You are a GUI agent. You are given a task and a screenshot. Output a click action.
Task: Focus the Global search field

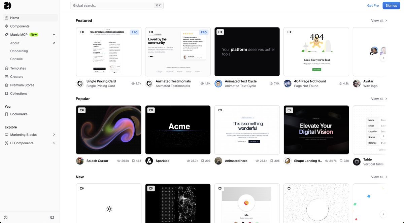(x=116, y=5)
